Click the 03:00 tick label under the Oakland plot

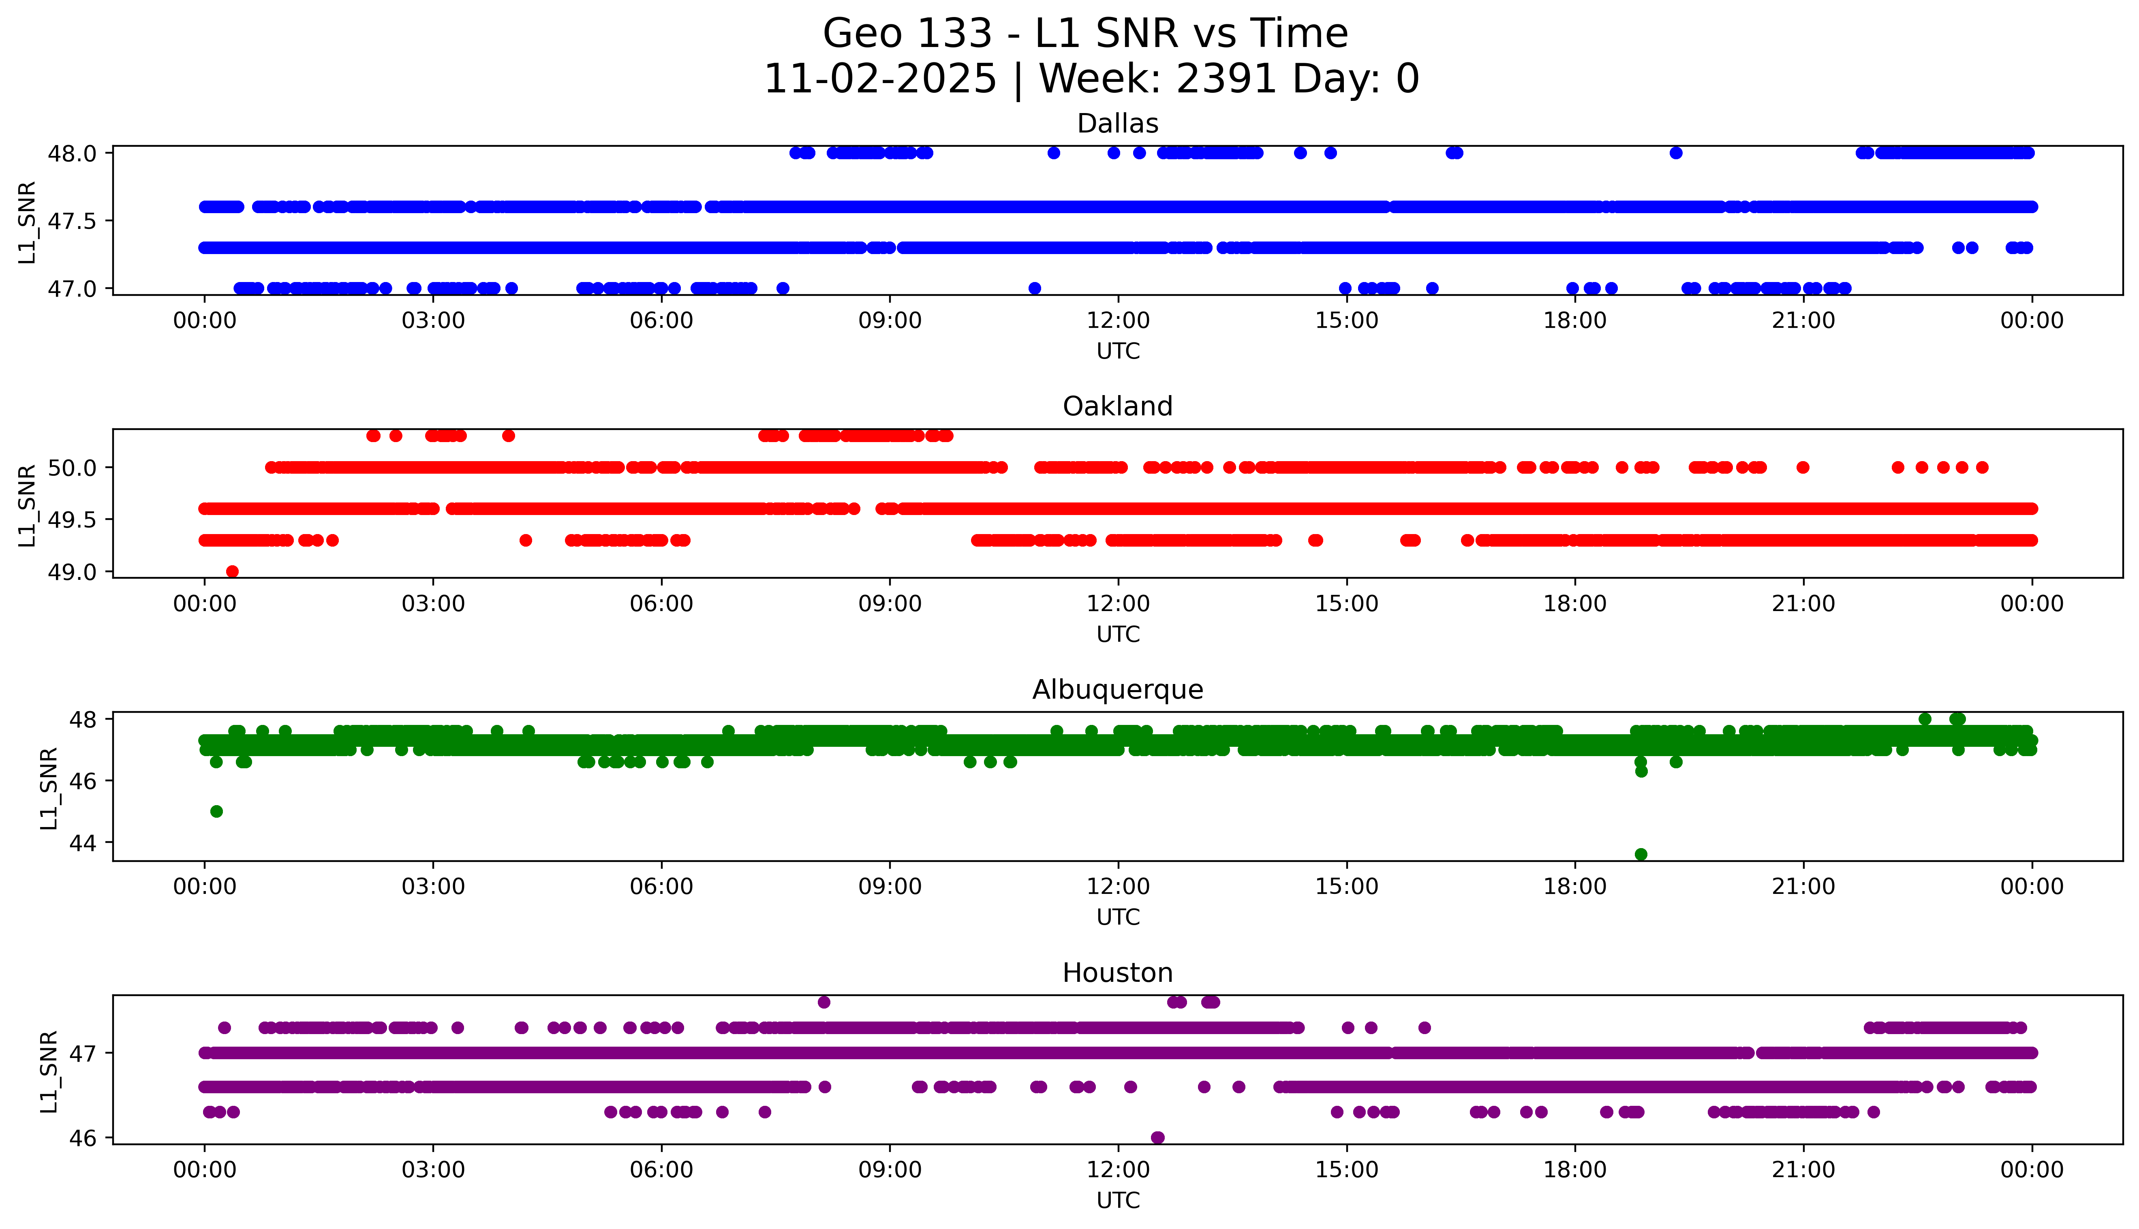click(433, 603)
